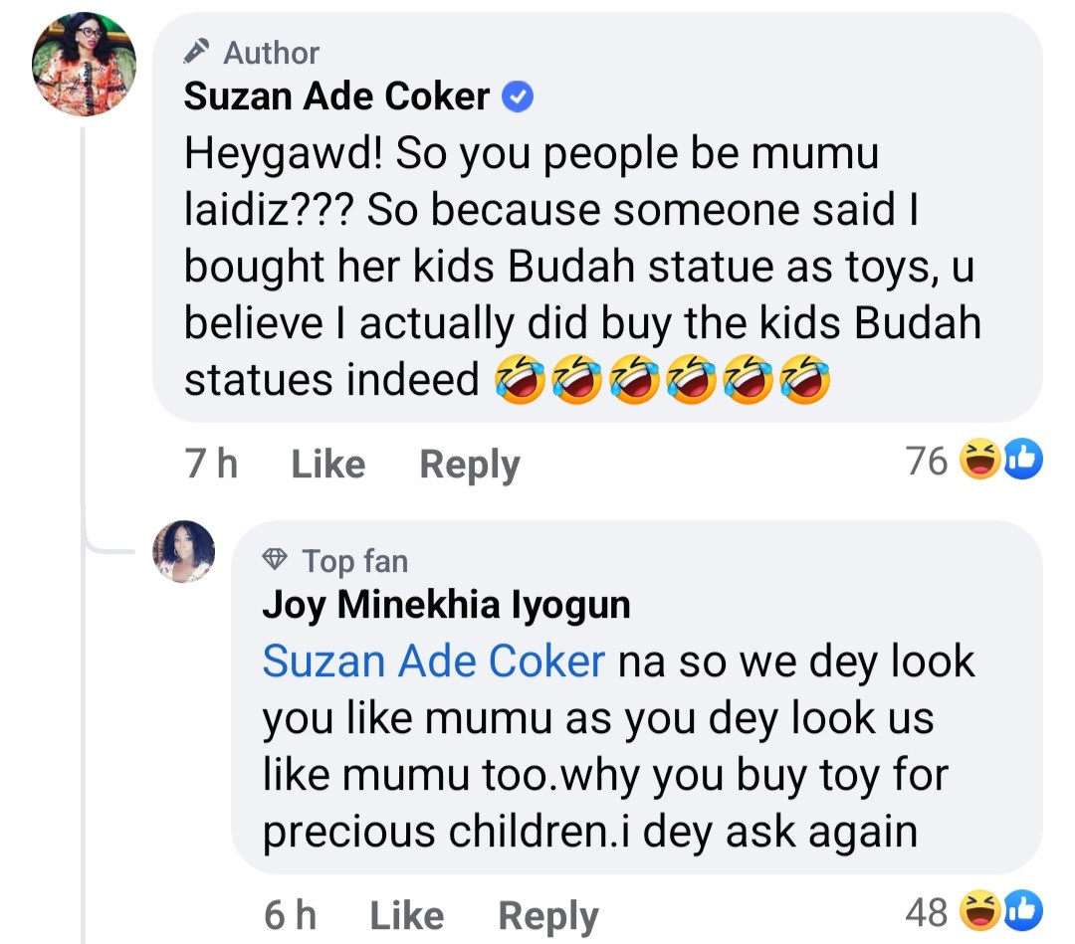Image resolution: width=1075 pixels, height=944 pixels.
Task: Click the laughing reaction emoji beside the 48 count
Action: 978,910
